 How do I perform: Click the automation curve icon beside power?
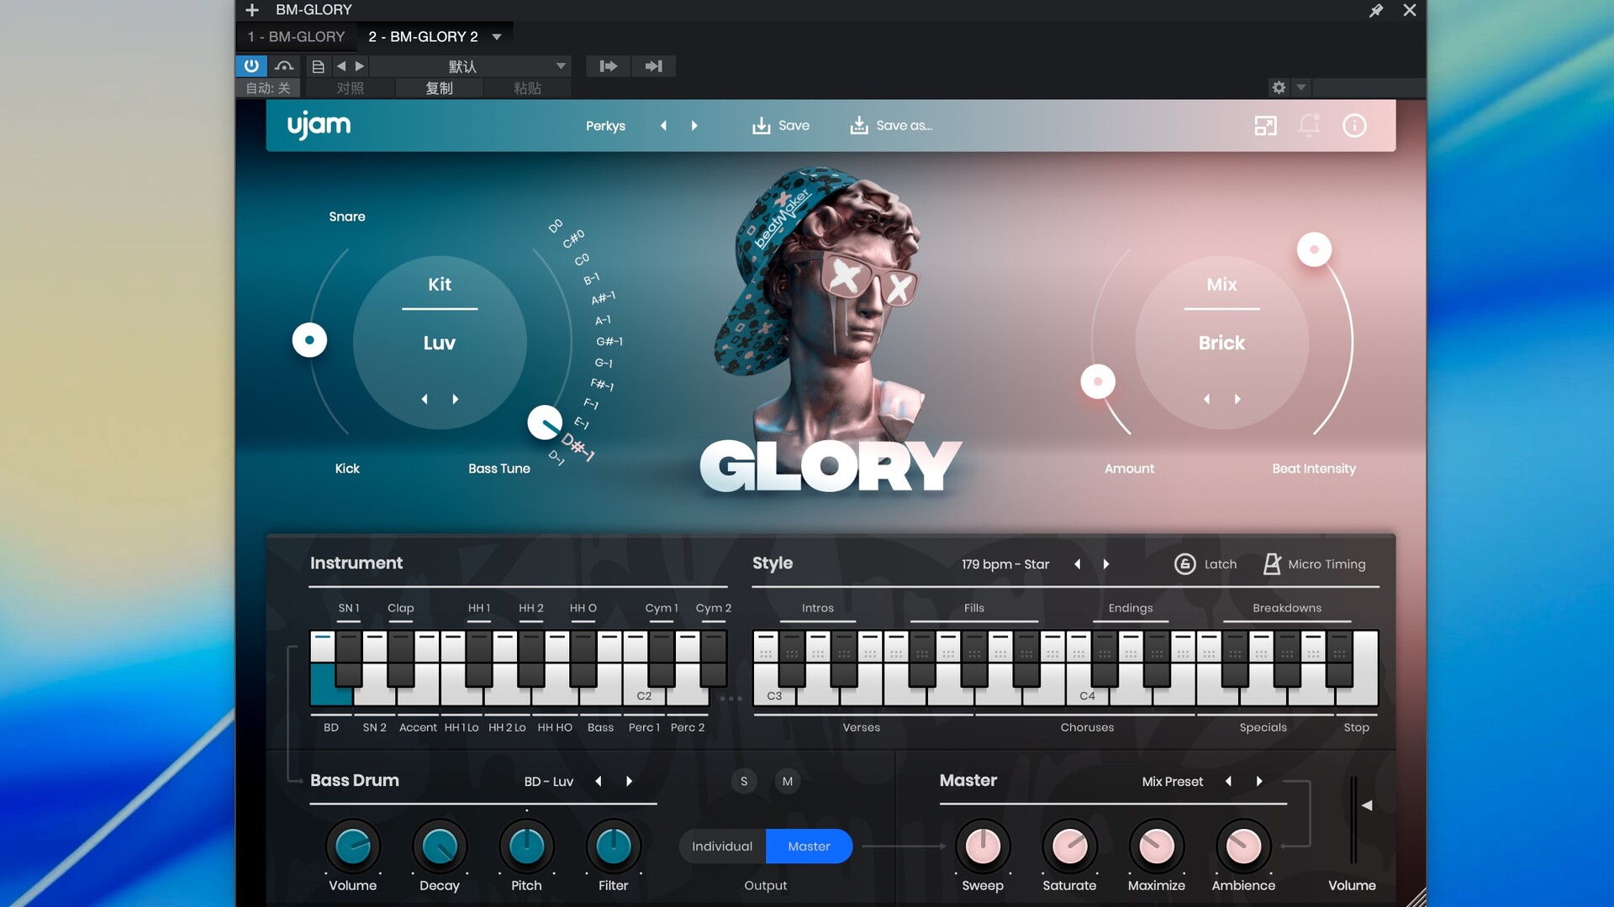284,66
